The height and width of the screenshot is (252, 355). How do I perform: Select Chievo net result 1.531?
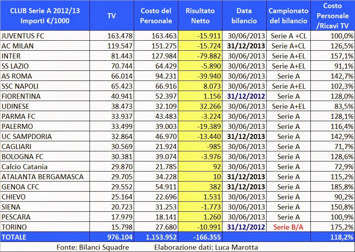point(212,197)
